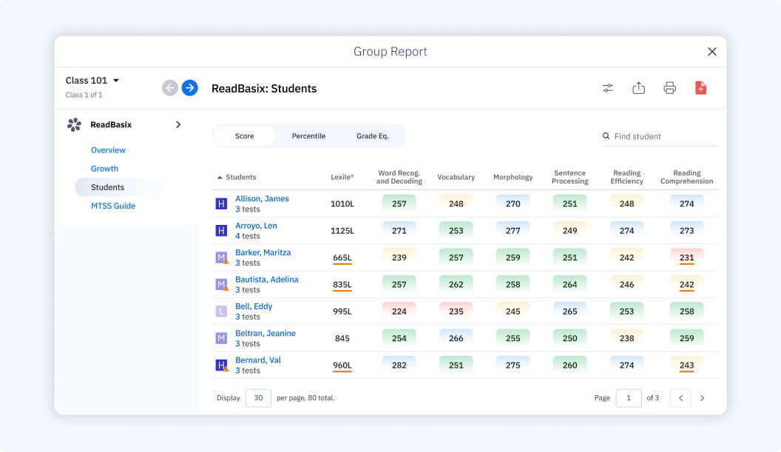Image resolution: width=781 pixels, height=452 pixels.
Task: Click the Morphology column header
Action: (x=513, y=177)
